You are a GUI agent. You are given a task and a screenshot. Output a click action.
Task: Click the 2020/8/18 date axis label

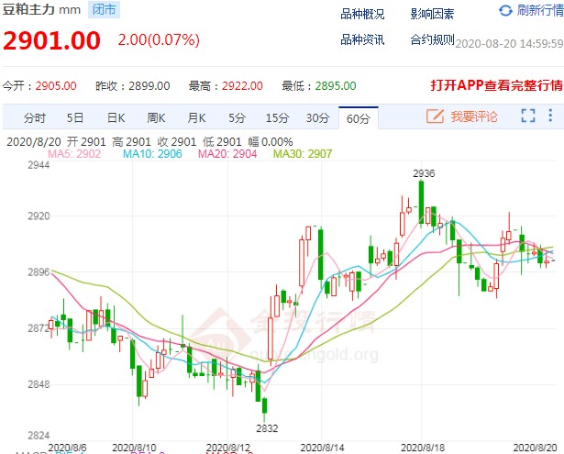click(423, 448)
